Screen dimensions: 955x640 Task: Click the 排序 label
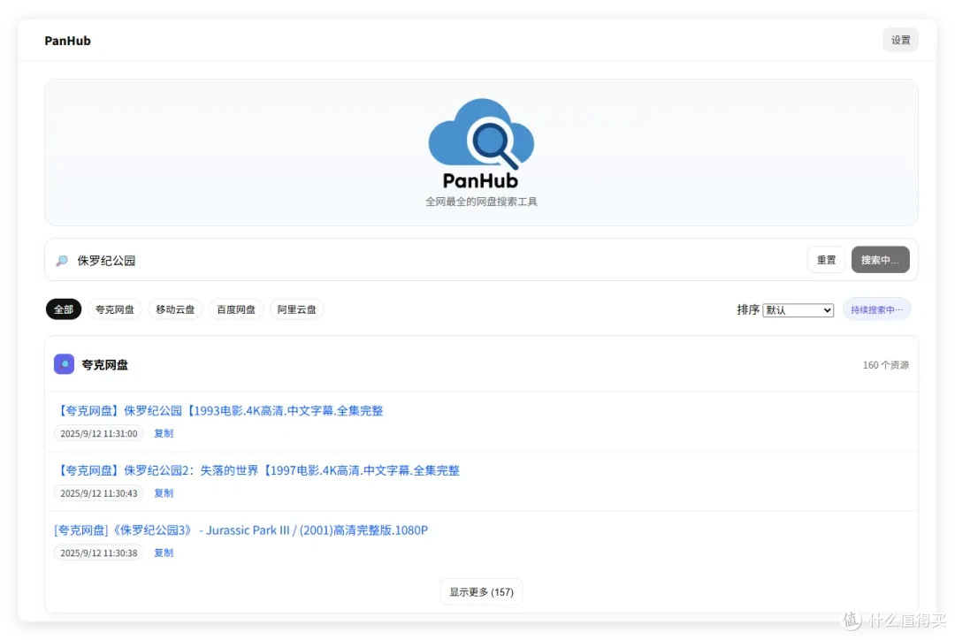click(x=748, y=310)
